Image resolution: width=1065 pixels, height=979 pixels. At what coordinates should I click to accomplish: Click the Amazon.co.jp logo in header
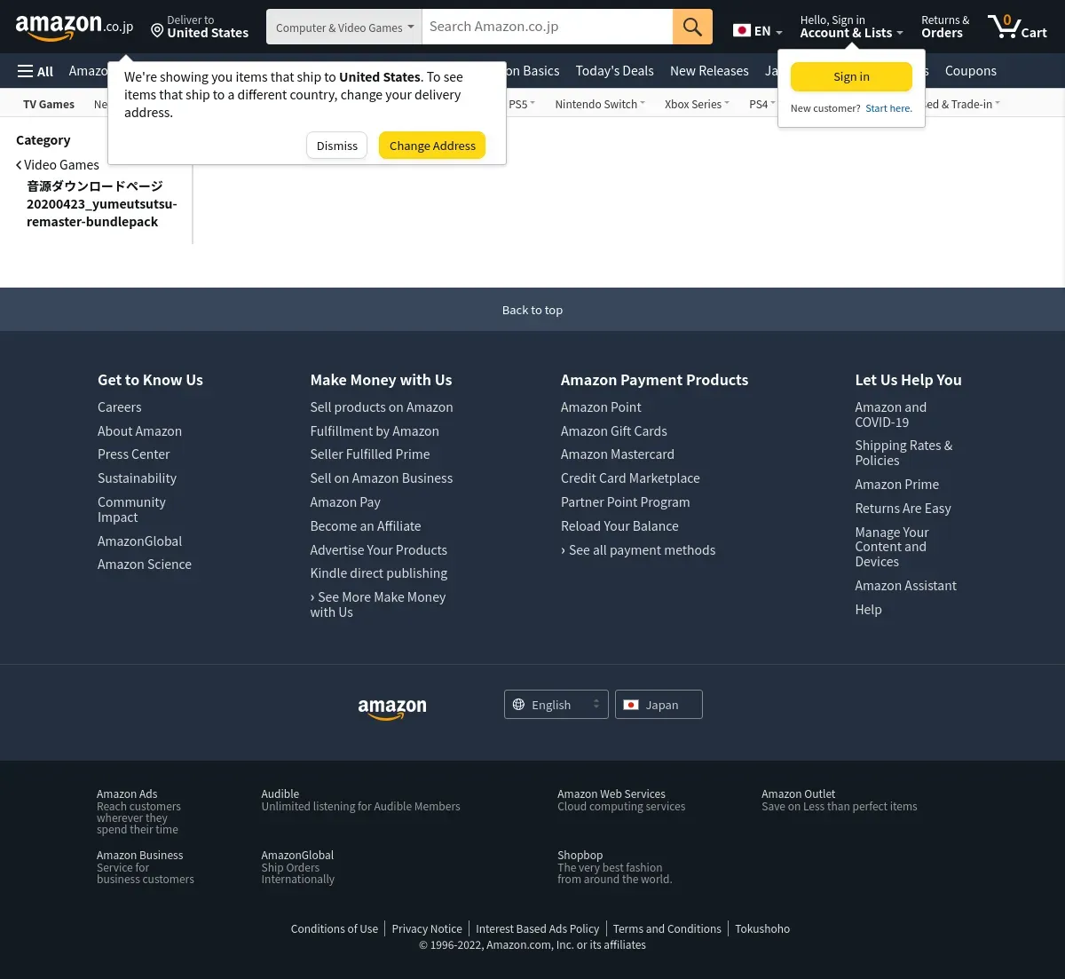75,28
